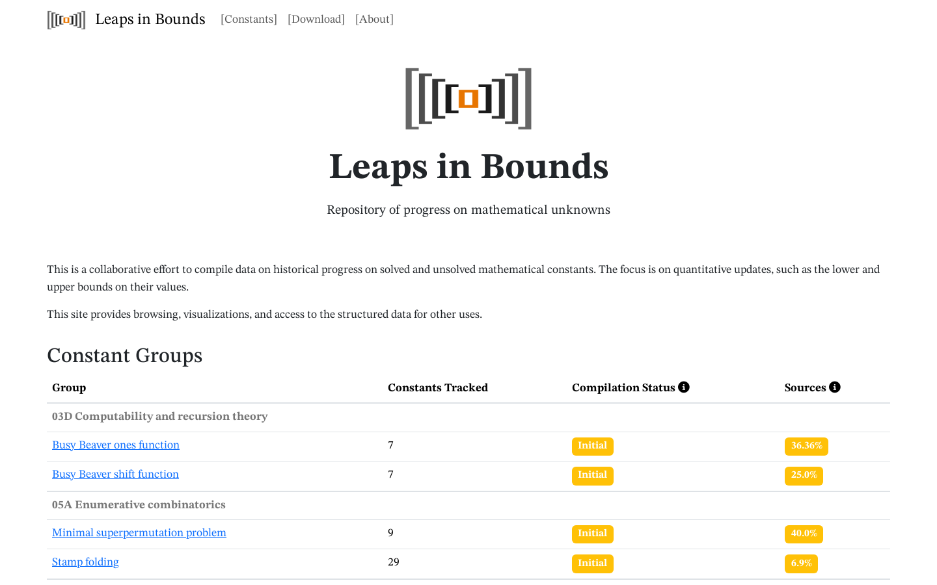Click the Initial badge for Busy Beaver shift
The image size is (937, 585).
coord(593,476)
